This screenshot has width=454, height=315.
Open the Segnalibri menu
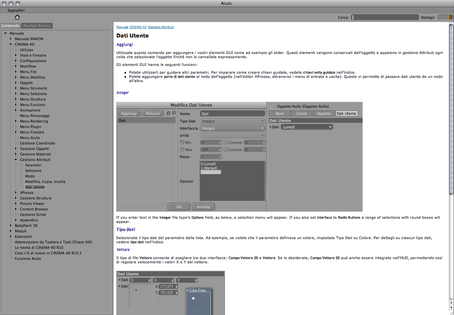[16, 10]
